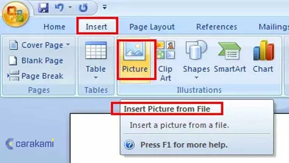Insert a Page Break
This screenshot has width=289, height=163.
pos(36,76)
